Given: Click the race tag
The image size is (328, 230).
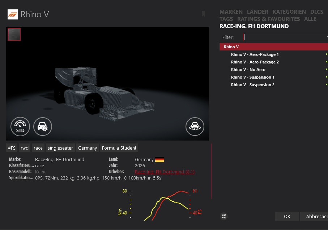Looking at the screenshot, I should coord(38,148).
